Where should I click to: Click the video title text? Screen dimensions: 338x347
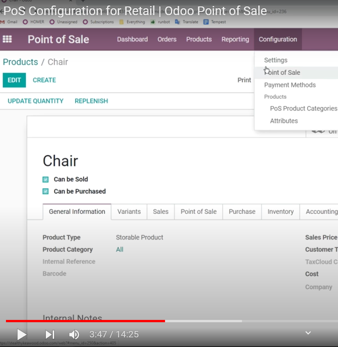click(135, 11)
